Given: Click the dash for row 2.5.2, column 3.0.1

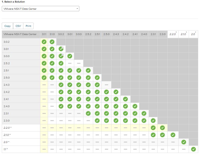Looking at the screenshot, I should (x=70, y=63).
